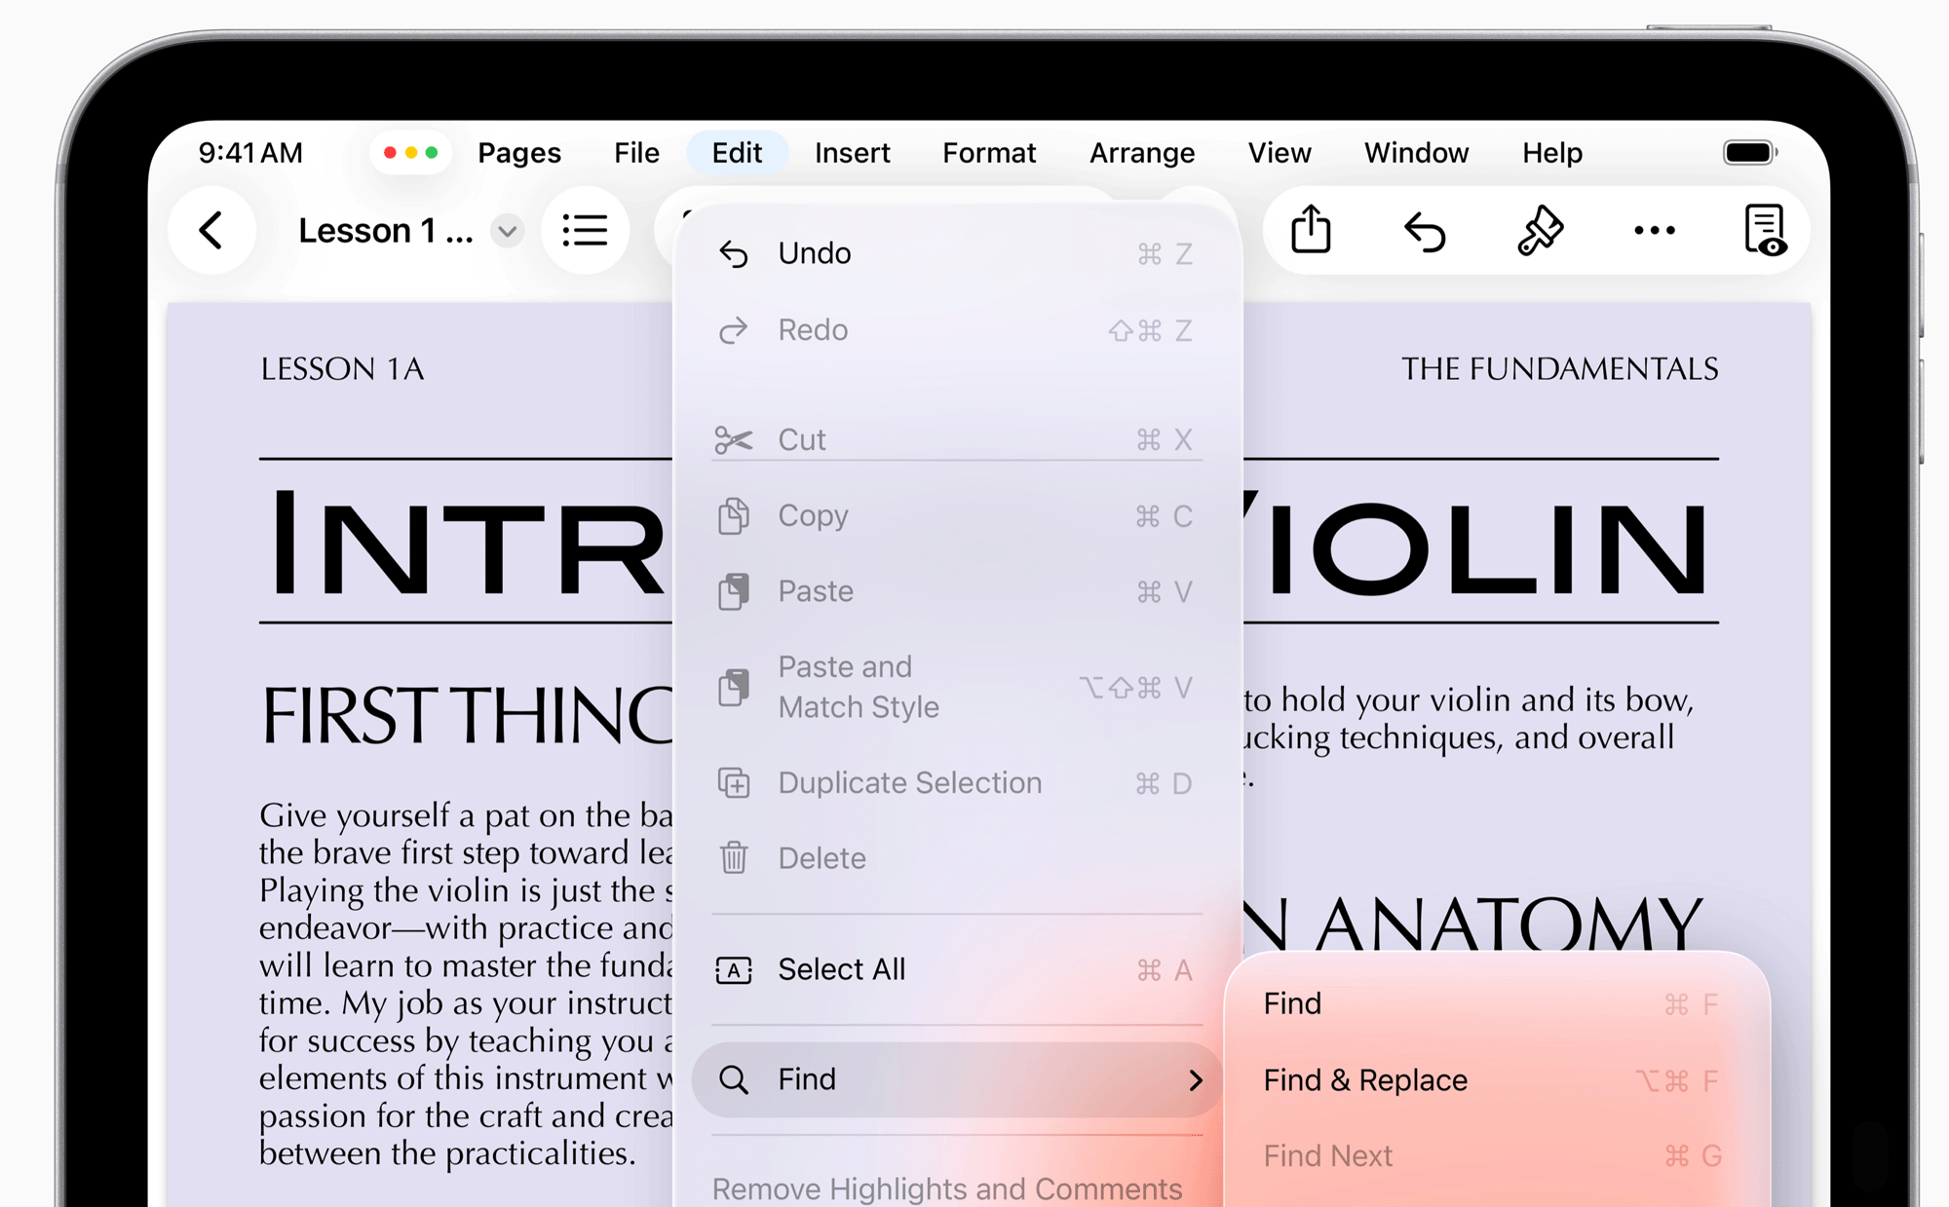Open the document outline list icon
The image size is (1949, 1207).
point(585,231)
